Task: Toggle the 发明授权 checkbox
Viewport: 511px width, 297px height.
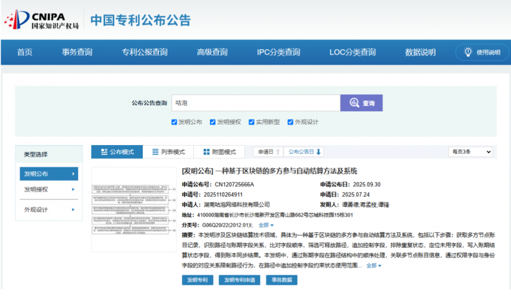Action: [213, 121]
